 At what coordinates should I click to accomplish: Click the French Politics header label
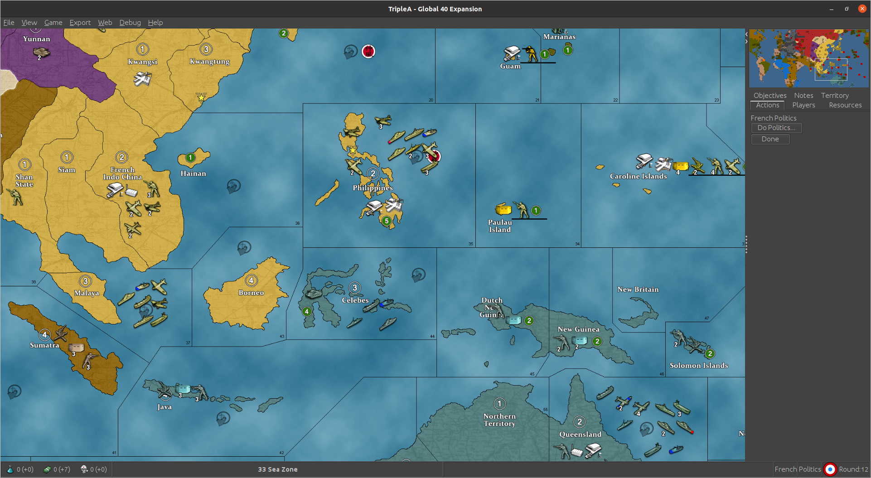point(773,118)
